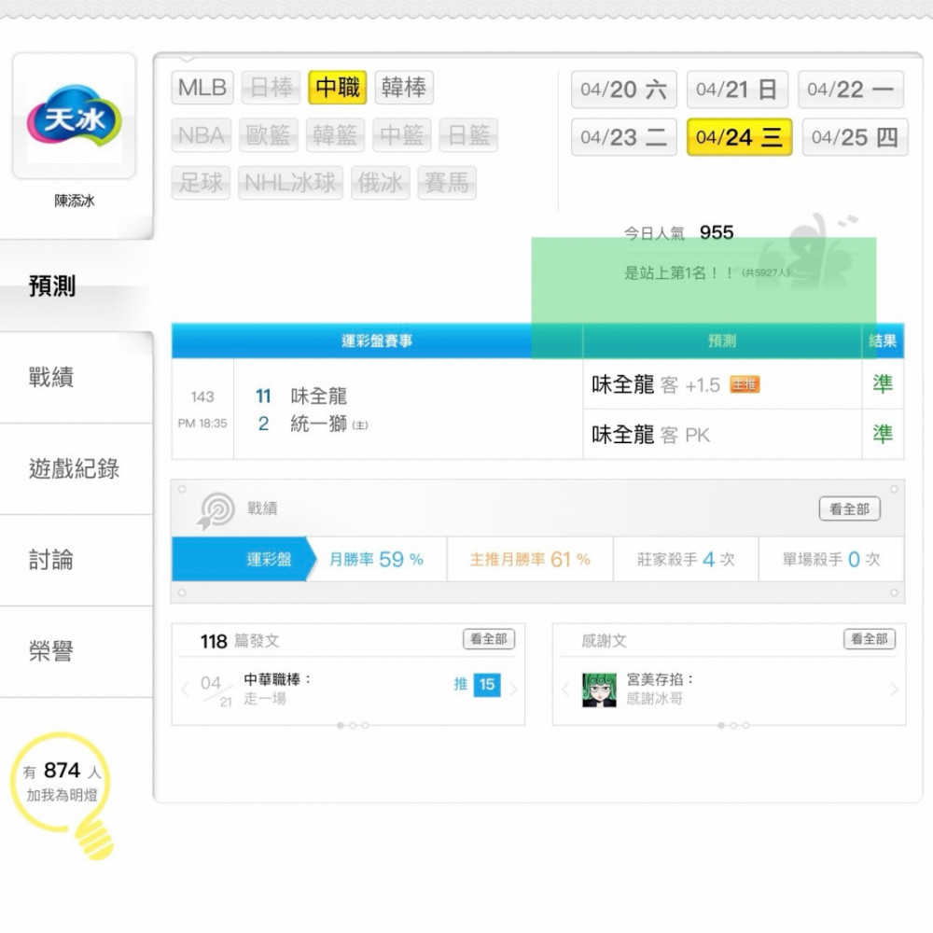
Task: Click 月勝率 59% statistic
Action: pyautogui.click(x=376, y=559)
